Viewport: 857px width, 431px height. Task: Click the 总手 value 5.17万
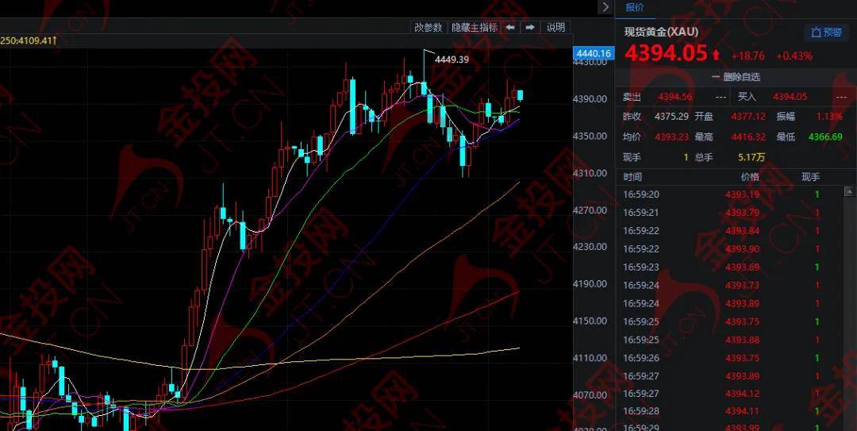(751, 157)
